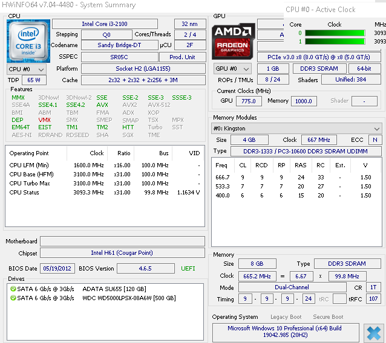This screenshot has width=386, height=343.
Task: Click the GPU clock 775.0 field
Action: point(249,101)
